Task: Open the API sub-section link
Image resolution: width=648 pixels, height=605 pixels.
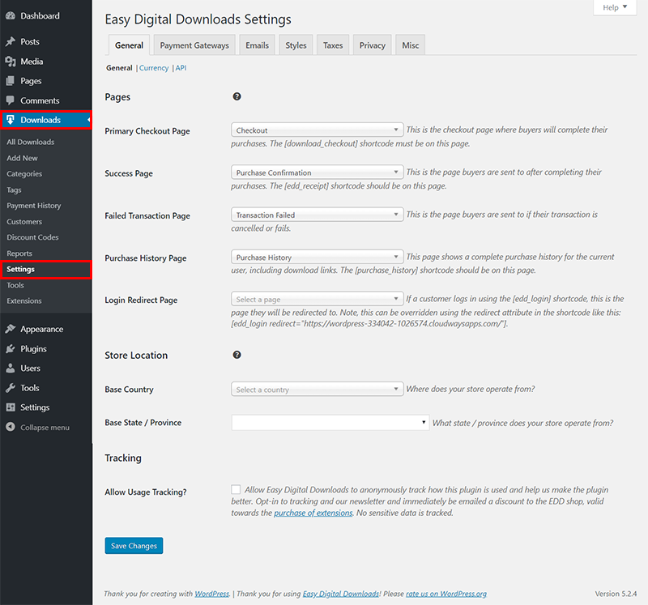Action: (181, 68)
